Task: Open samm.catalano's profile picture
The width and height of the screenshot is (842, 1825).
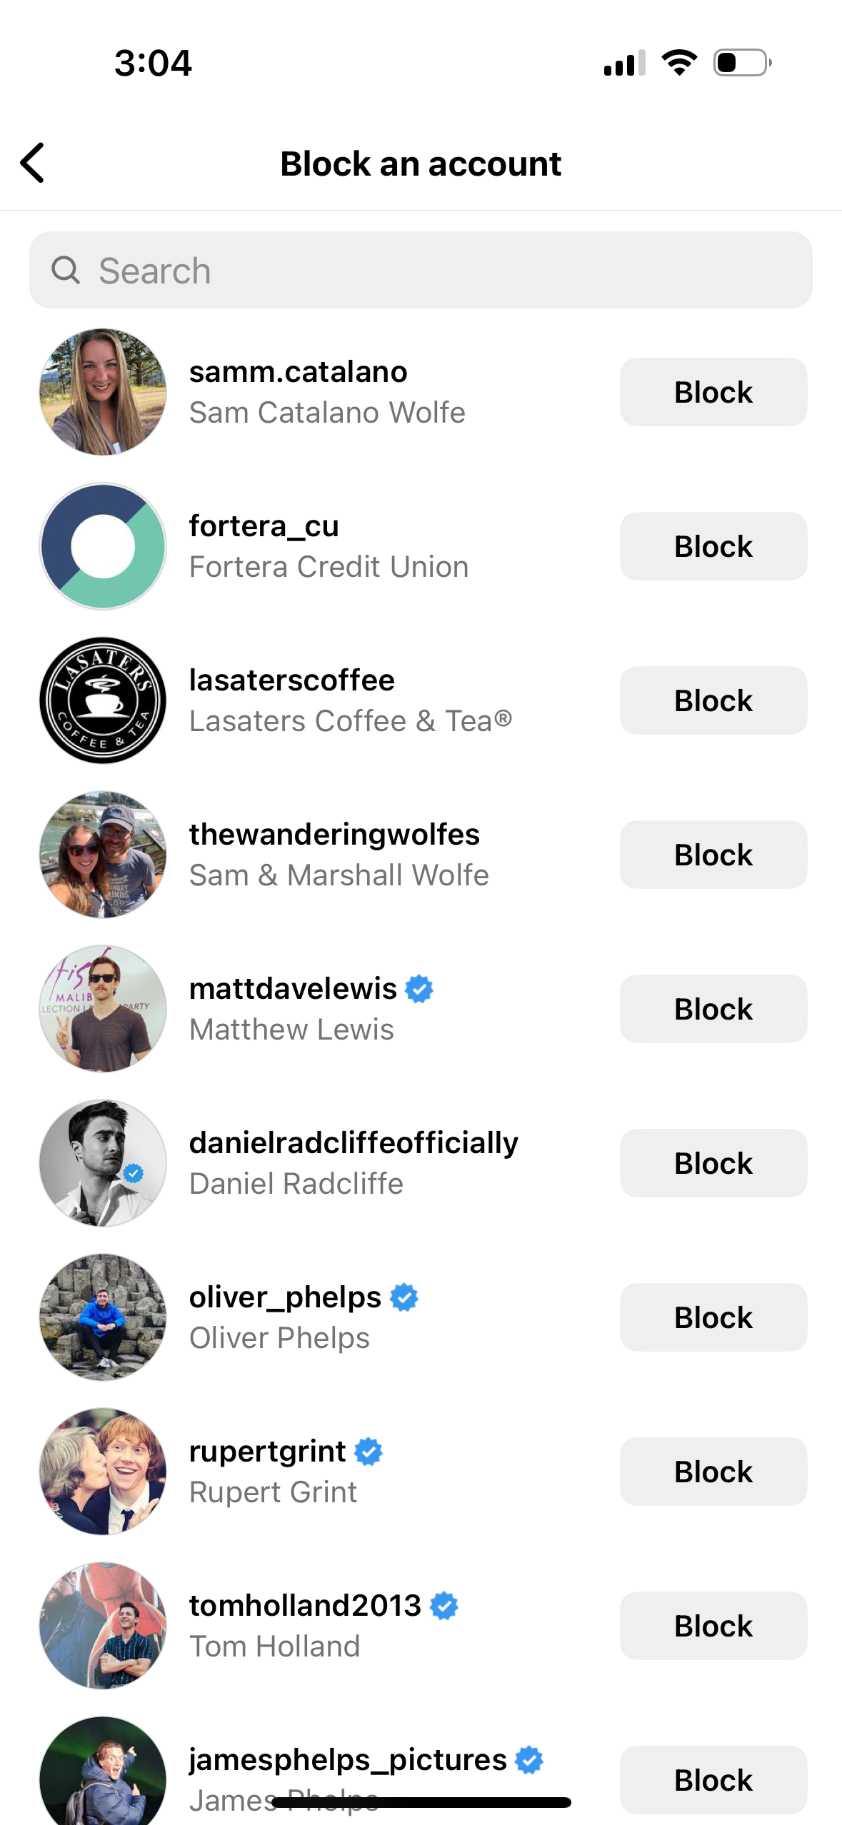Action: 103,392
